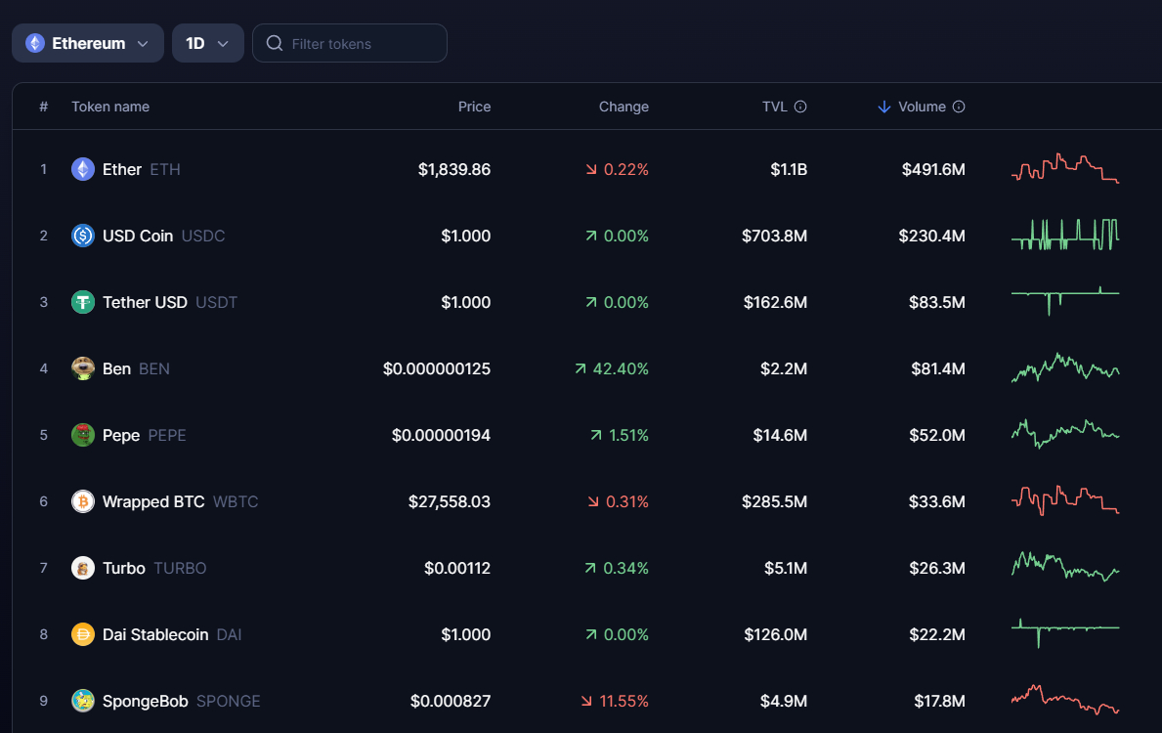Click the Volume info icon

pyautogui.click(x=958, y=107)
